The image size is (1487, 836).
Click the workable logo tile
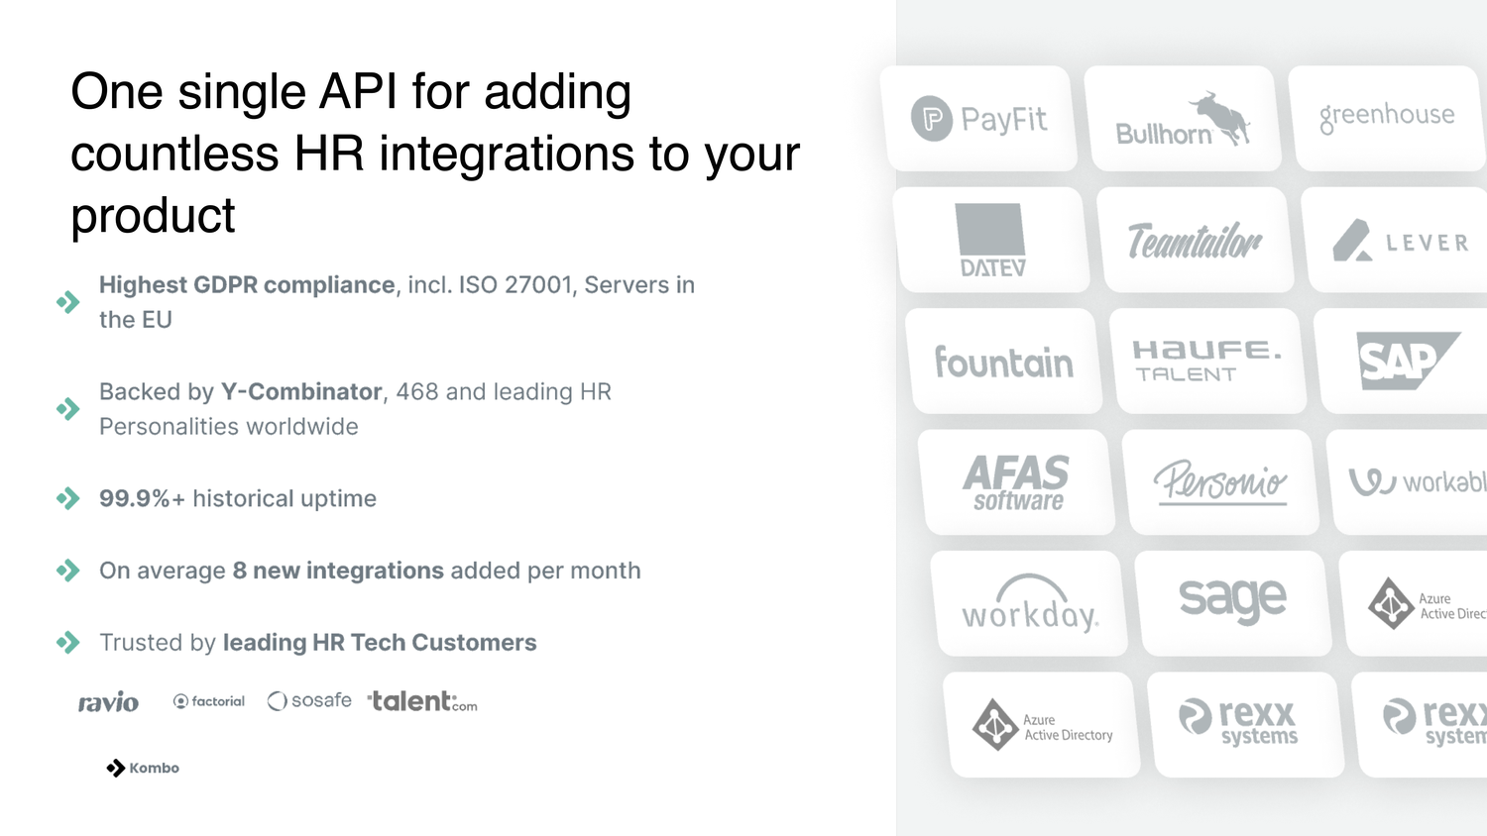pos(1408,482)
